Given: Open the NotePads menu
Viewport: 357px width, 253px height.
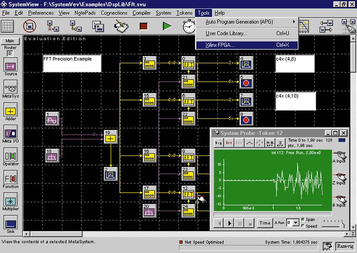Looking at the screenshot, I should 85,13.
